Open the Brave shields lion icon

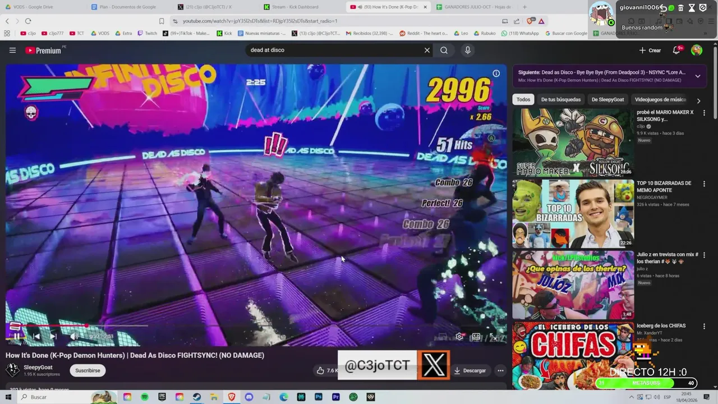(530, 21)
